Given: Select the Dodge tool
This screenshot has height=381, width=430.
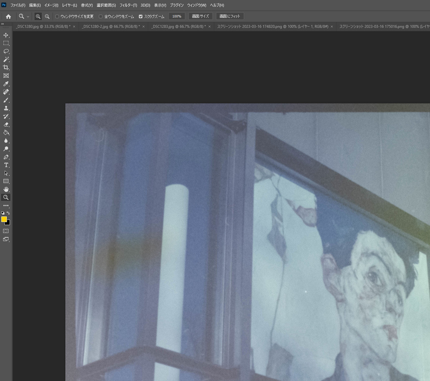Looking at the screenshot, I should [6, 149].
